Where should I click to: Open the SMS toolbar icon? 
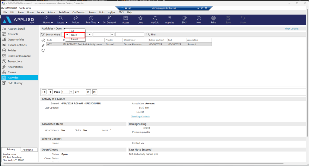[184, 18]
